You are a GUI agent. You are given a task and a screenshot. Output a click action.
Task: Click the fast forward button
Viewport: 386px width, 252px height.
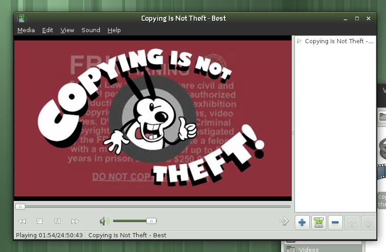(x=75, y=222)
